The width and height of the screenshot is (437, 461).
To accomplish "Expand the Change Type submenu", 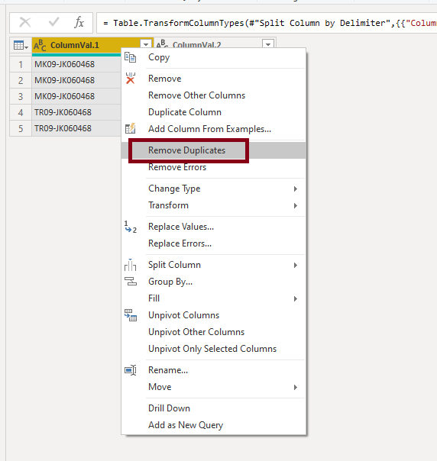I will coord(296,189).
